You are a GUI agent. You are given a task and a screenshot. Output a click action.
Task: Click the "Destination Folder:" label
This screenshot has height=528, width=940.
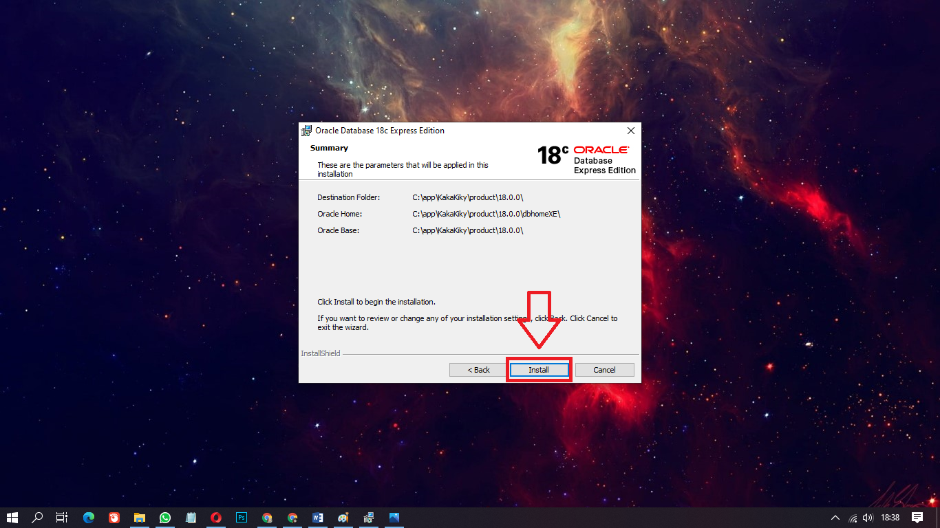tap(348, 197)
